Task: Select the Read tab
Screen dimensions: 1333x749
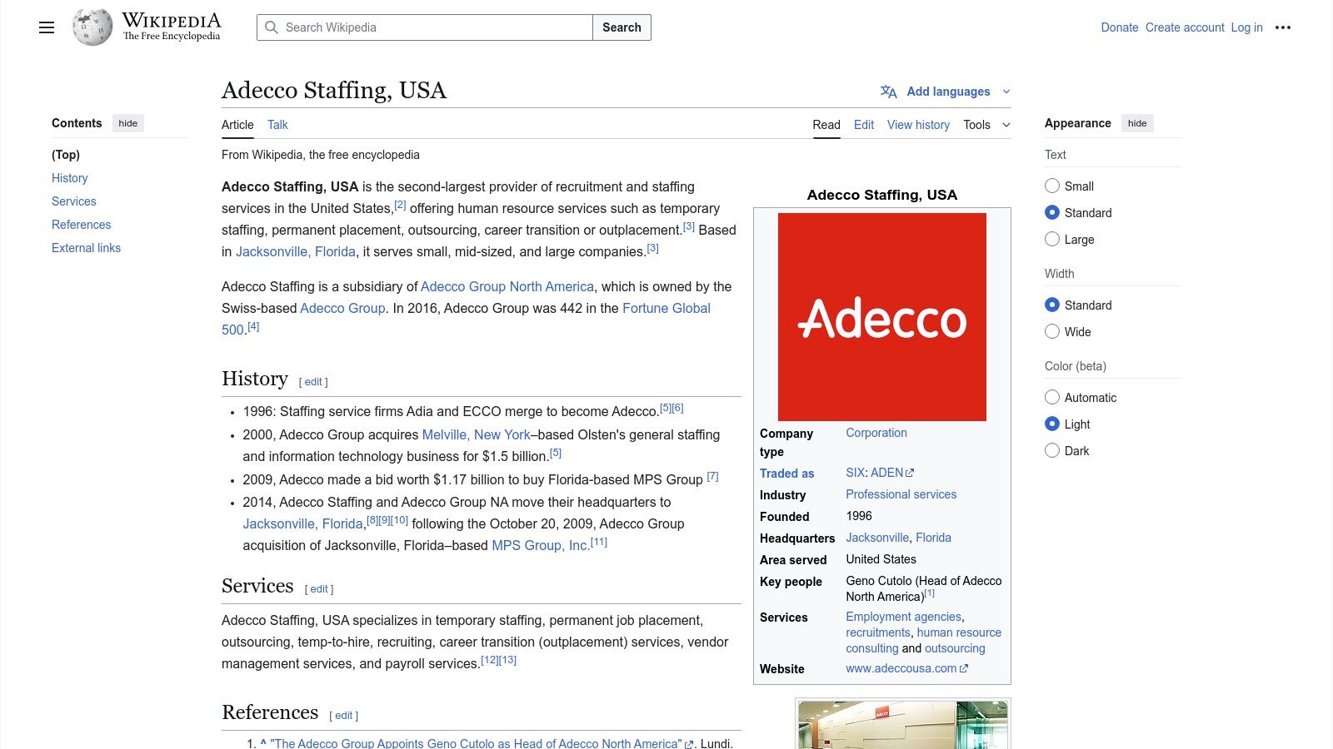Action: click(x=826, y=125)
